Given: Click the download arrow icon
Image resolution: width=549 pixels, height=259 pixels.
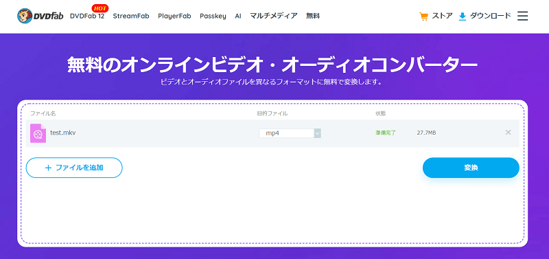Looking at the screenshot, I should (463, 16).
